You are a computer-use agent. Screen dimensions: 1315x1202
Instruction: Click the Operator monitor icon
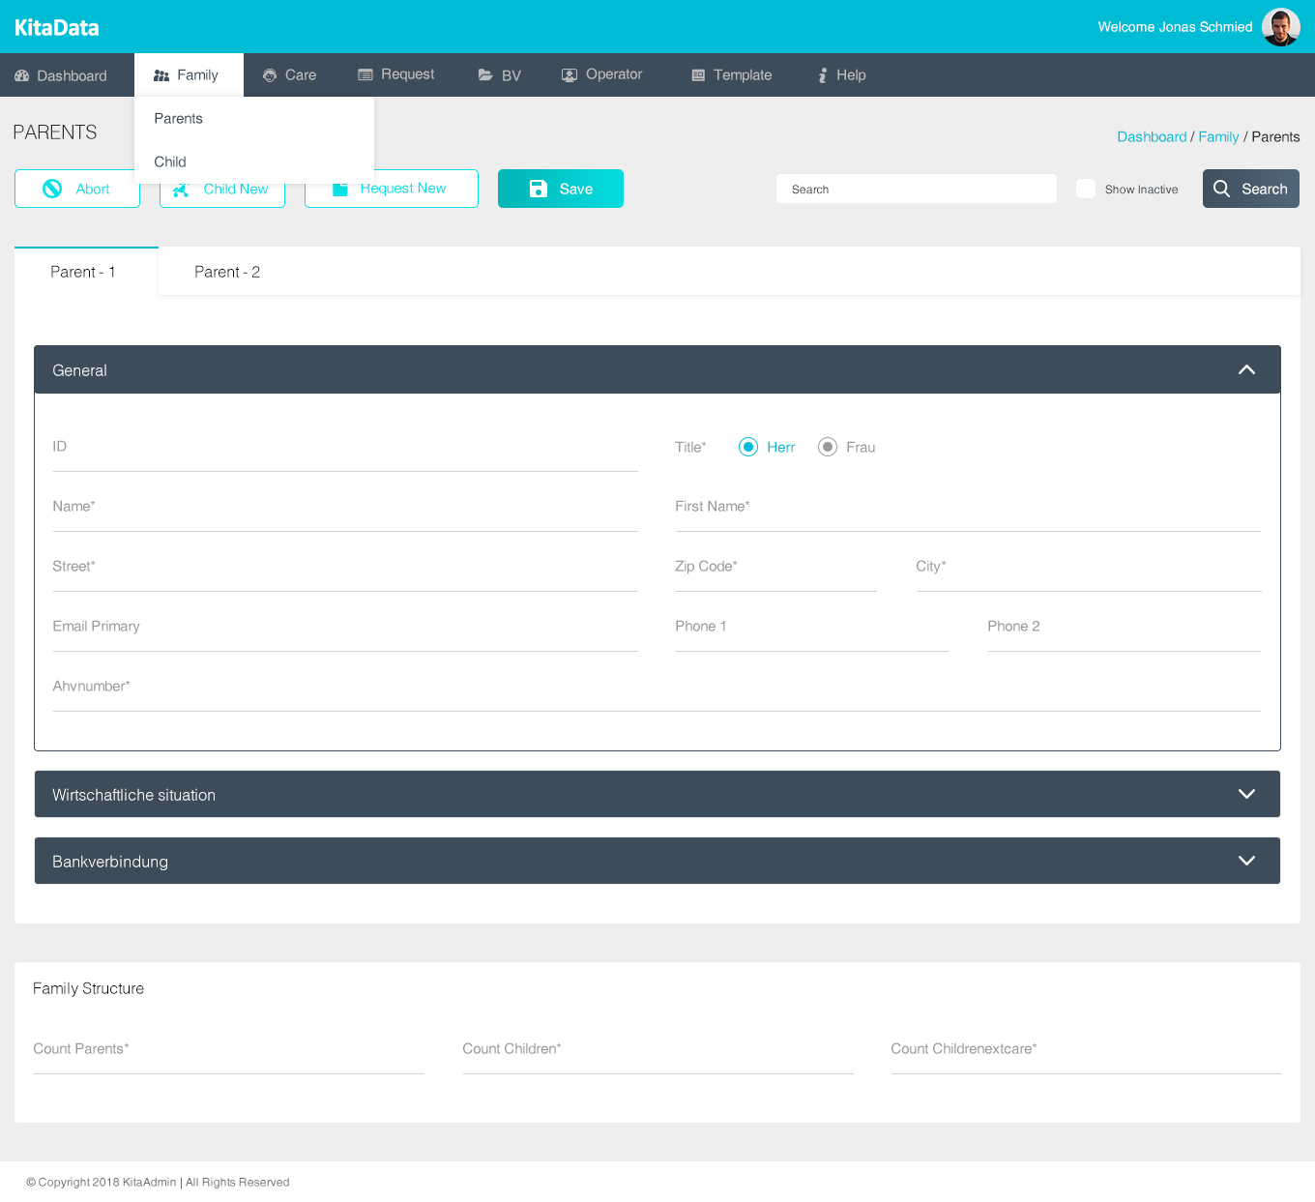570,75
